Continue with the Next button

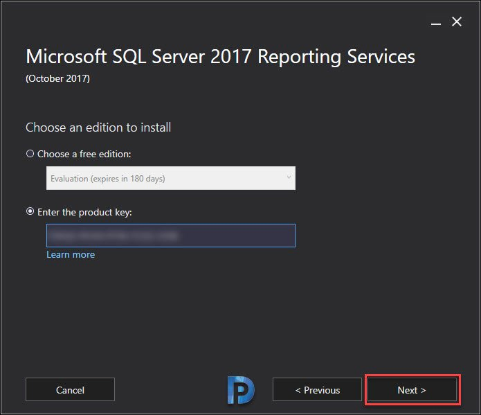[x=412, y=389]
